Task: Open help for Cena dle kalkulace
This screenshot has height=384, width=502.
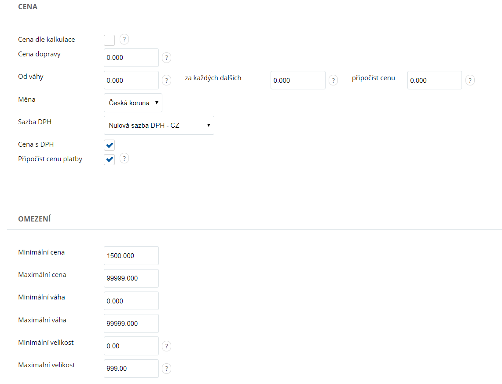Action: [x=124, y=40]
